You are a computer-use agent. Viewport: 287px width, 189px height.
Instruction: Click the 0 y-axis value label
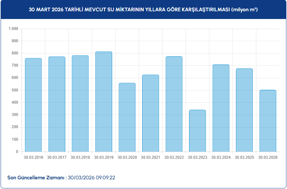(17, 152)
